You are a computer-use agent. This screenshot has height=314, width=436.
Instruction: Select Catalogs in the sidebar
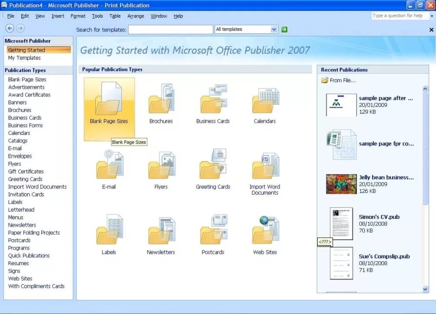click(18, 141)
